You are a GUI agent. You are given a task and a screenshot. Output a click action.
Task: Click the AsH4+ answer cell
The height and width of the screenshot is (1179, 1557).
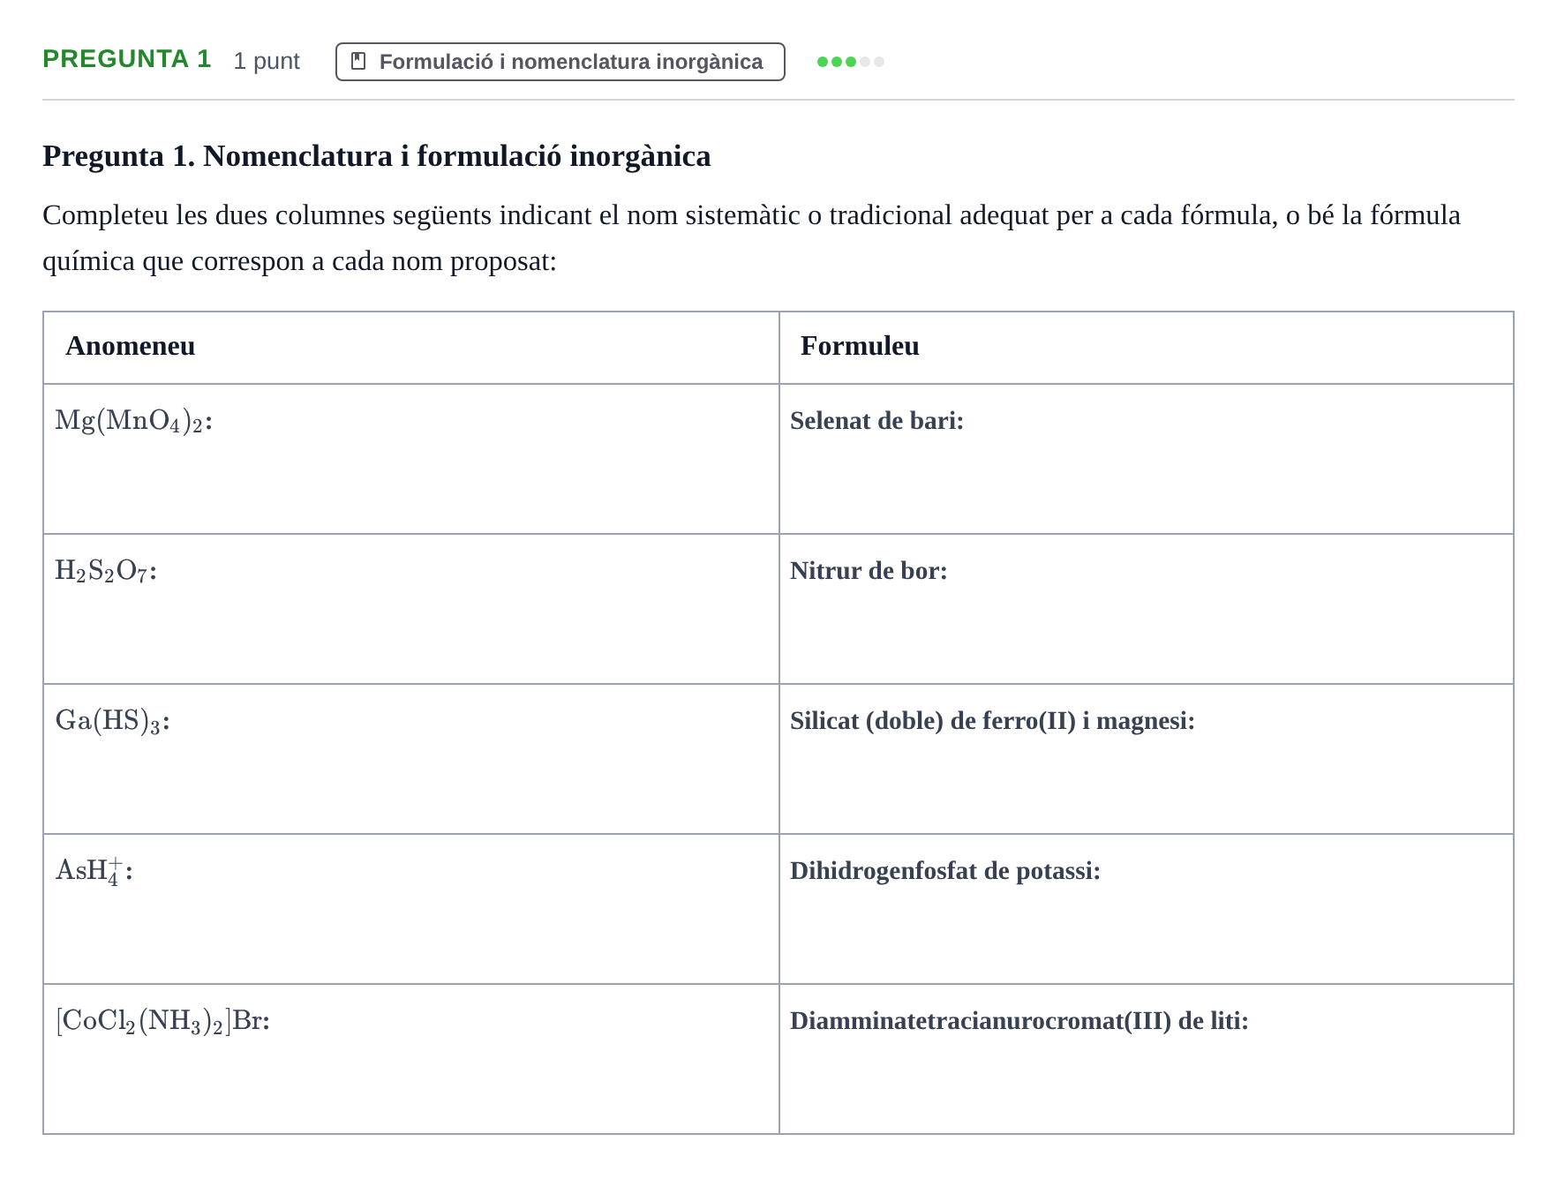tap(411, 909)
